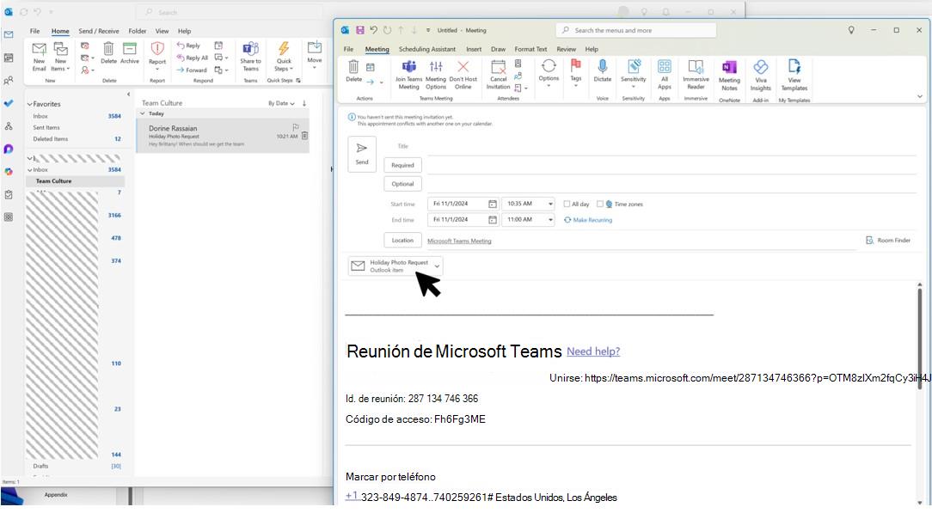
Task: Delete the meeting using ribbon trash icon
Action: click(x=353, y=70)
